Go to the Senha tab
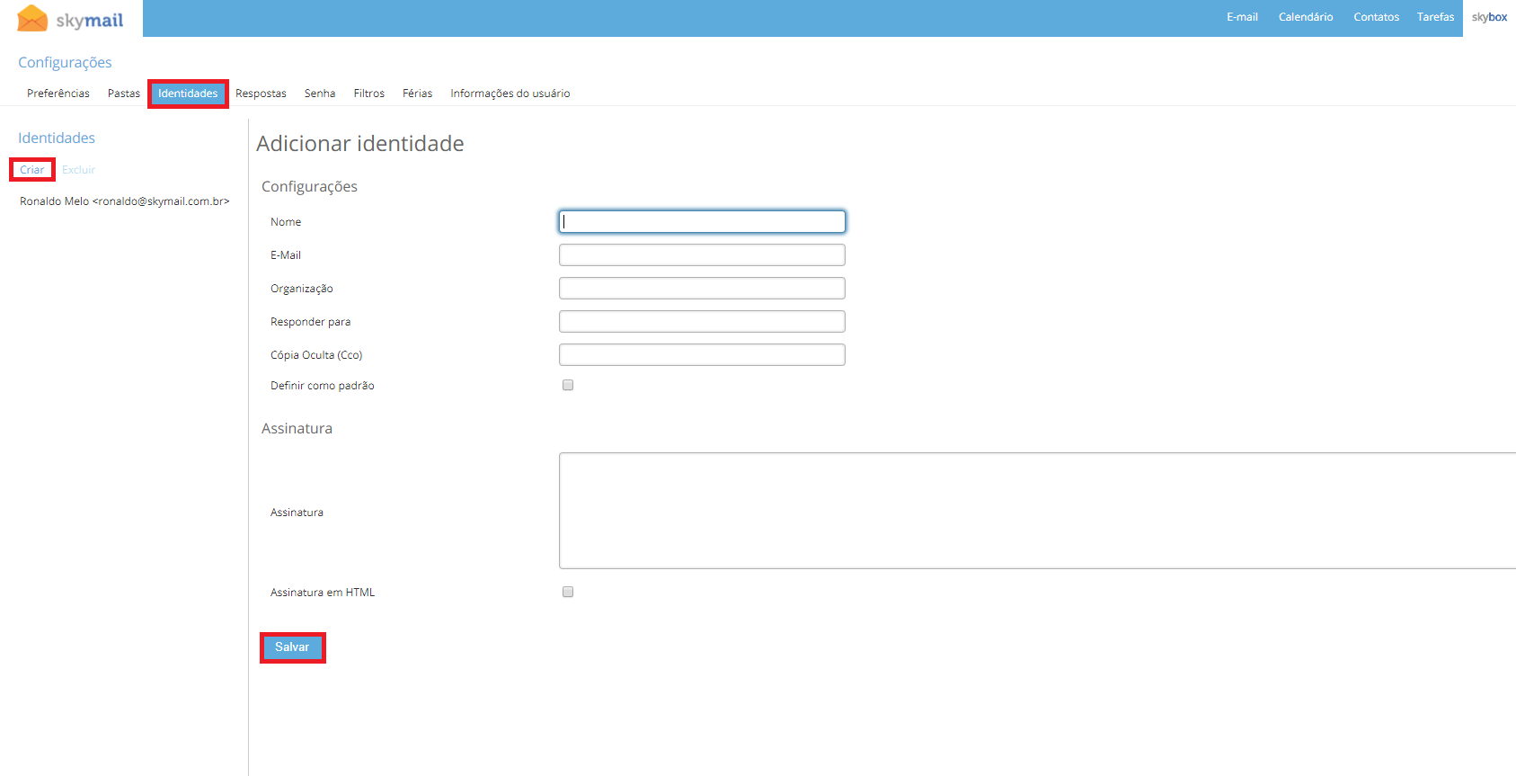Image resolution: width=1516 pixels, height=776 pixels. tap(320, 94)
